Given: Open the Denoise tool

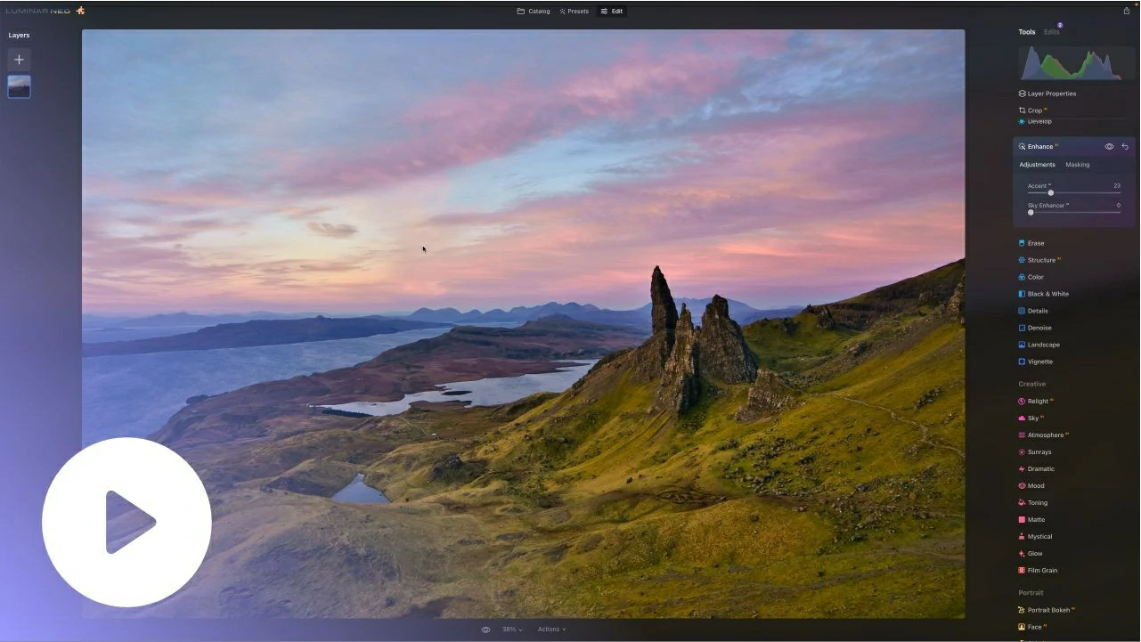Looking at the screenshot, I should point(1034,328).
